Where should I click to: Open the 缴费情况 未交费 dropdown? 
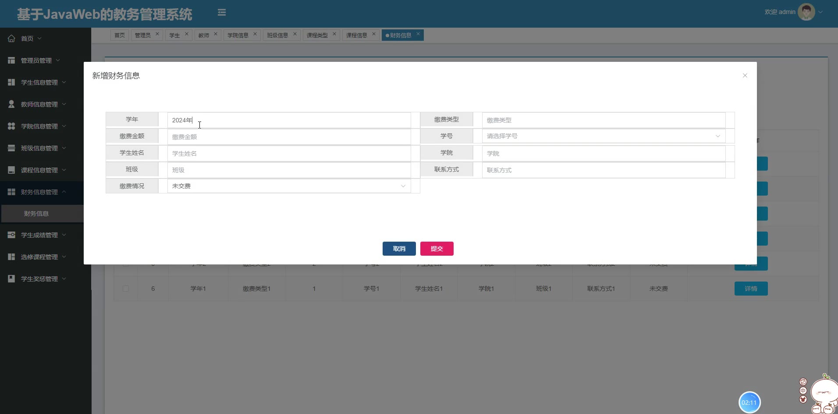pyautogui.click(x=289, y=186)
